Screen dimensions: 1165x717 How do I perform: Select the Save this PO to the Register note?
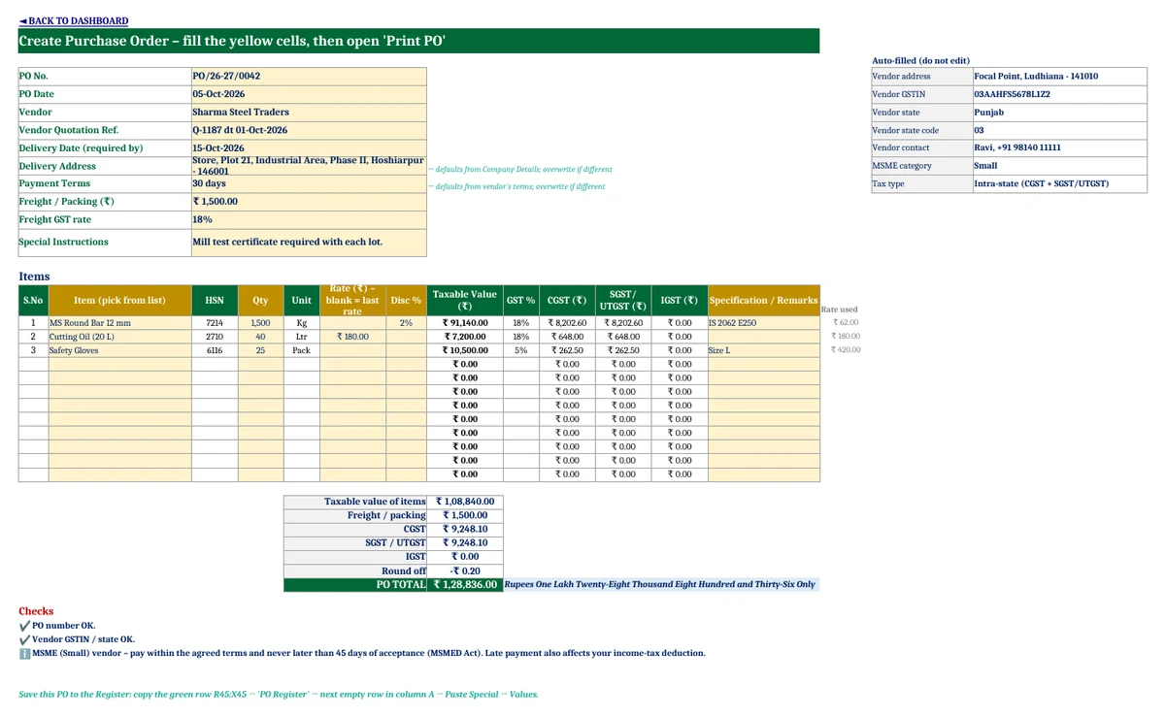coord(279,695)
